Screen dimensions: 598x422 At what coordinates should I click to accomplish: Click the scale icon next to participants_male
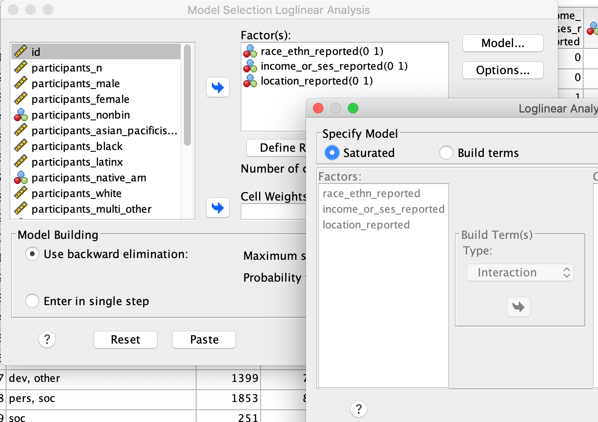click(20, 83)
